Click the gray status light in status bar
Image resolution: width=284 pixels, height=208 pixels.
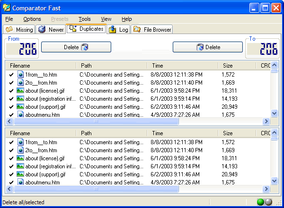(x=268, y=202)
